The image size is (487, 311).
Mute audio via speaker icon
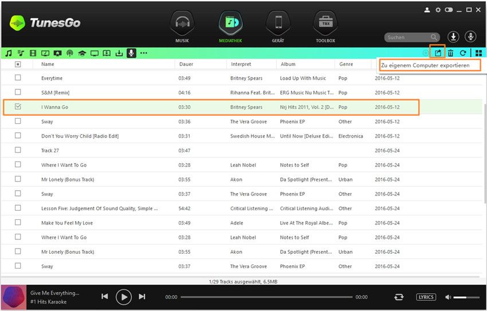pyautogui.click(x=448, y=297)
